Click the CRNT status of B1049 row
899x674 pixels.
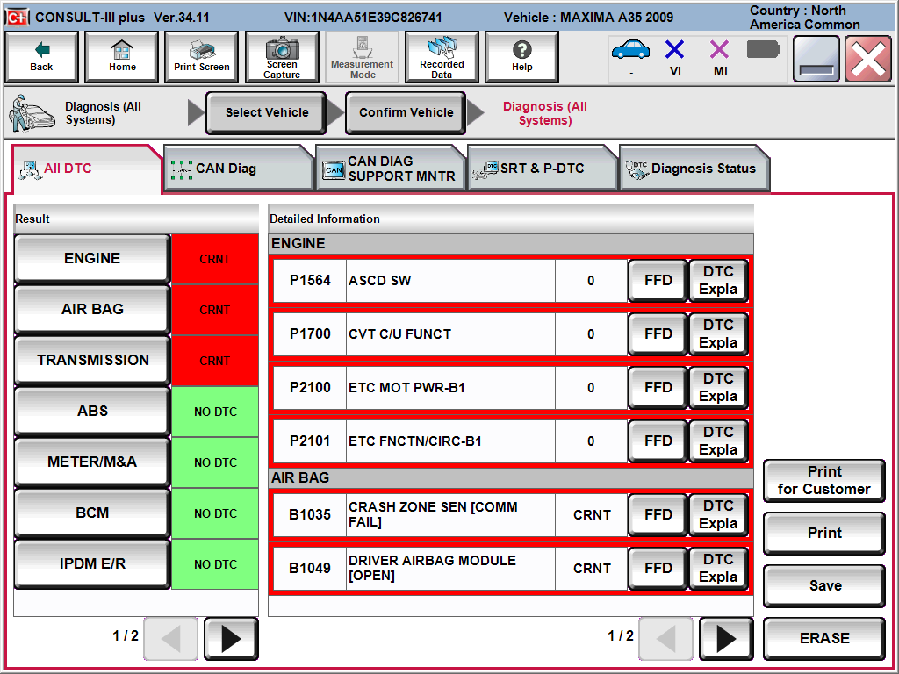(592, 569)
